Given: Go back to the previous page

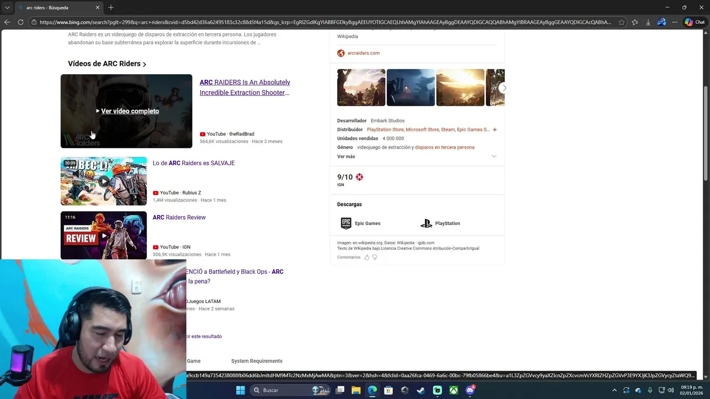Looking at the screenshot, I should (x=7, y=22).
